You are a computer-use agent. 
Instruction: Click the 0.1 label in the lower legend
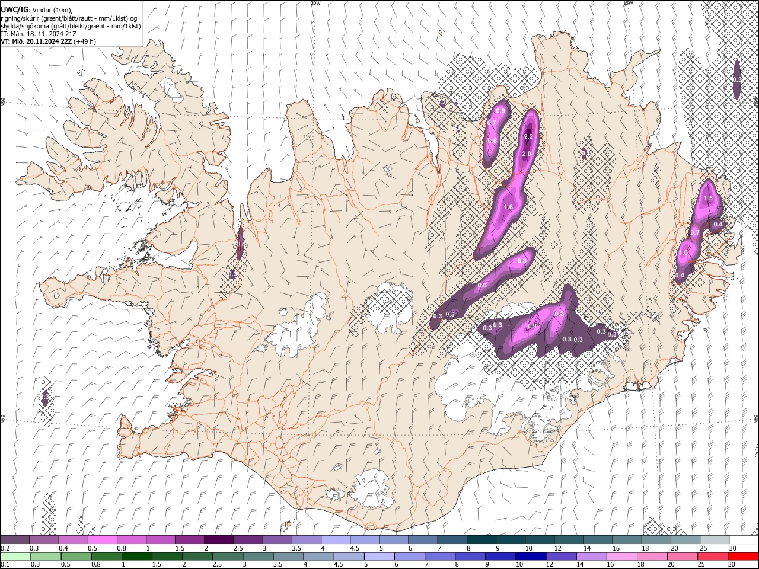[x=5, y=565]
